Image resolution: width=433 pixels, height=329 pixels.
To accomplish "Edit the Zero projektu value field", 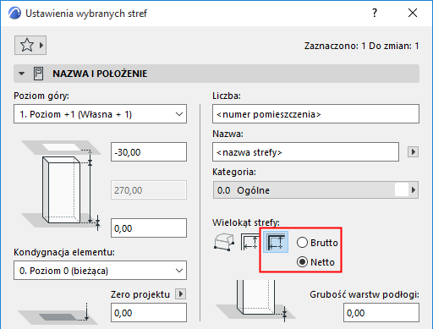I will tap(149, 313).
